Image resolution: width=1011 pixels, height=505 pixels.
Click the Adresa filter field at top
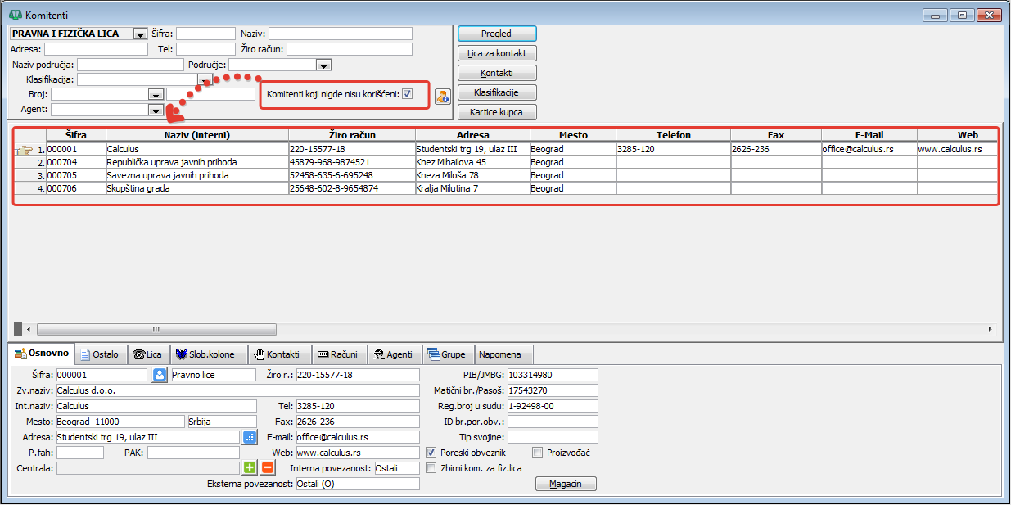(96, 49)
